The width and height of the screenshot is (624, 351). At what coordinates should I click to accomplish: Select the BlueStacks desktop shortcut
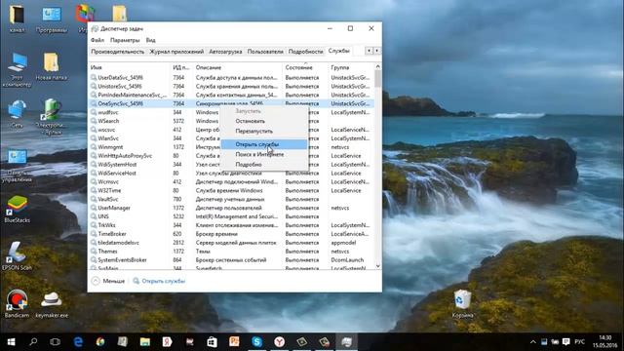point(17,209)
